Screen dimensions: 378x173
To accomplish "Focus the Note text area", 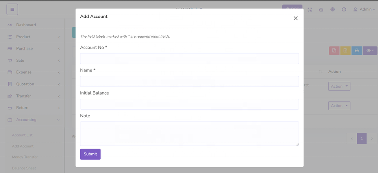I will pyautogui.click(x=189, y=134).
